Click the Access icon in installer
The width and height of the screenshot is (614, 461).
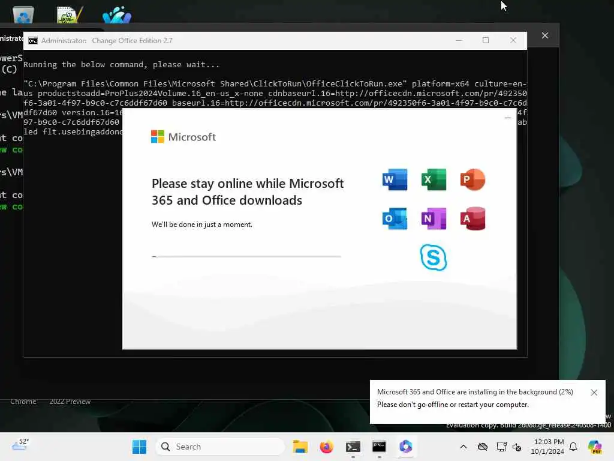pyautogui.click(x=472, y=218)
